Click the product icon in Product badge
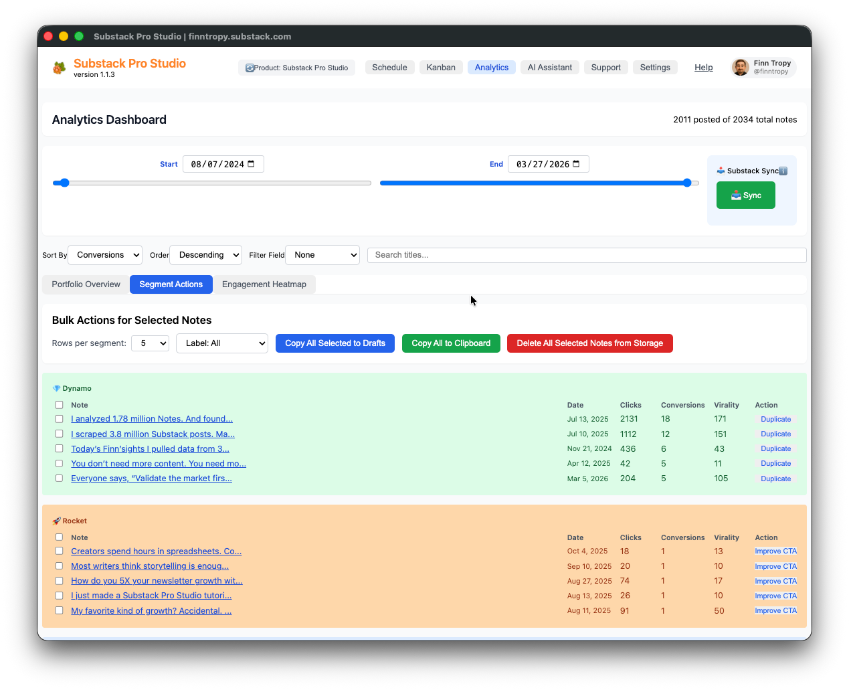This screenshot has height=690, width=849. pyautogui.click(x=250, y=68)
